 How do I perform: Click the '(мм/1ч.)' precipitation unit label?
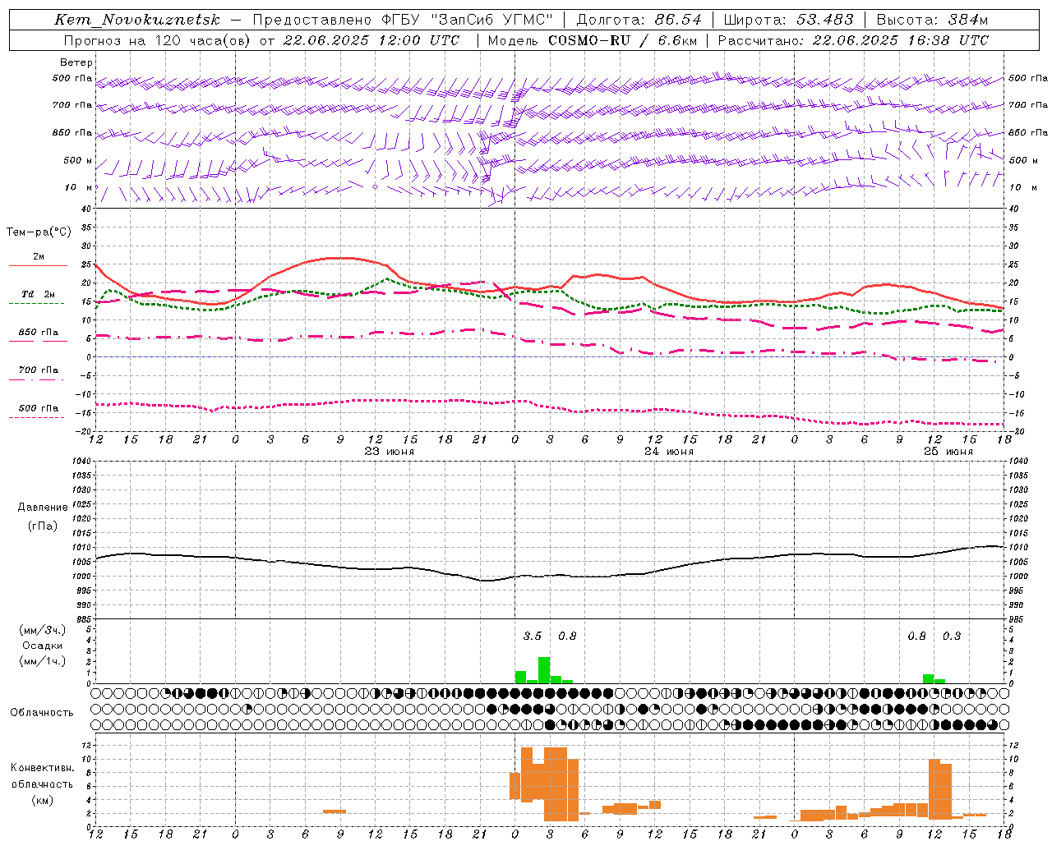point(43,661)
